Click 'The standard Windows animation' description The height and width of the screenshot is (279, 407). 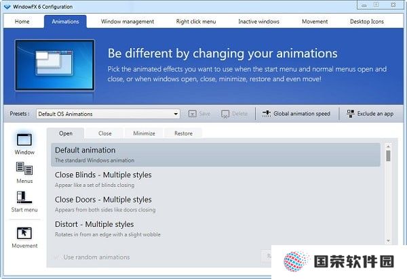[x=94, y=160]
